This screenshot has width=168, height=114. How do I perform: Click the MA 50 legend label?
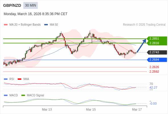[54, 25]
